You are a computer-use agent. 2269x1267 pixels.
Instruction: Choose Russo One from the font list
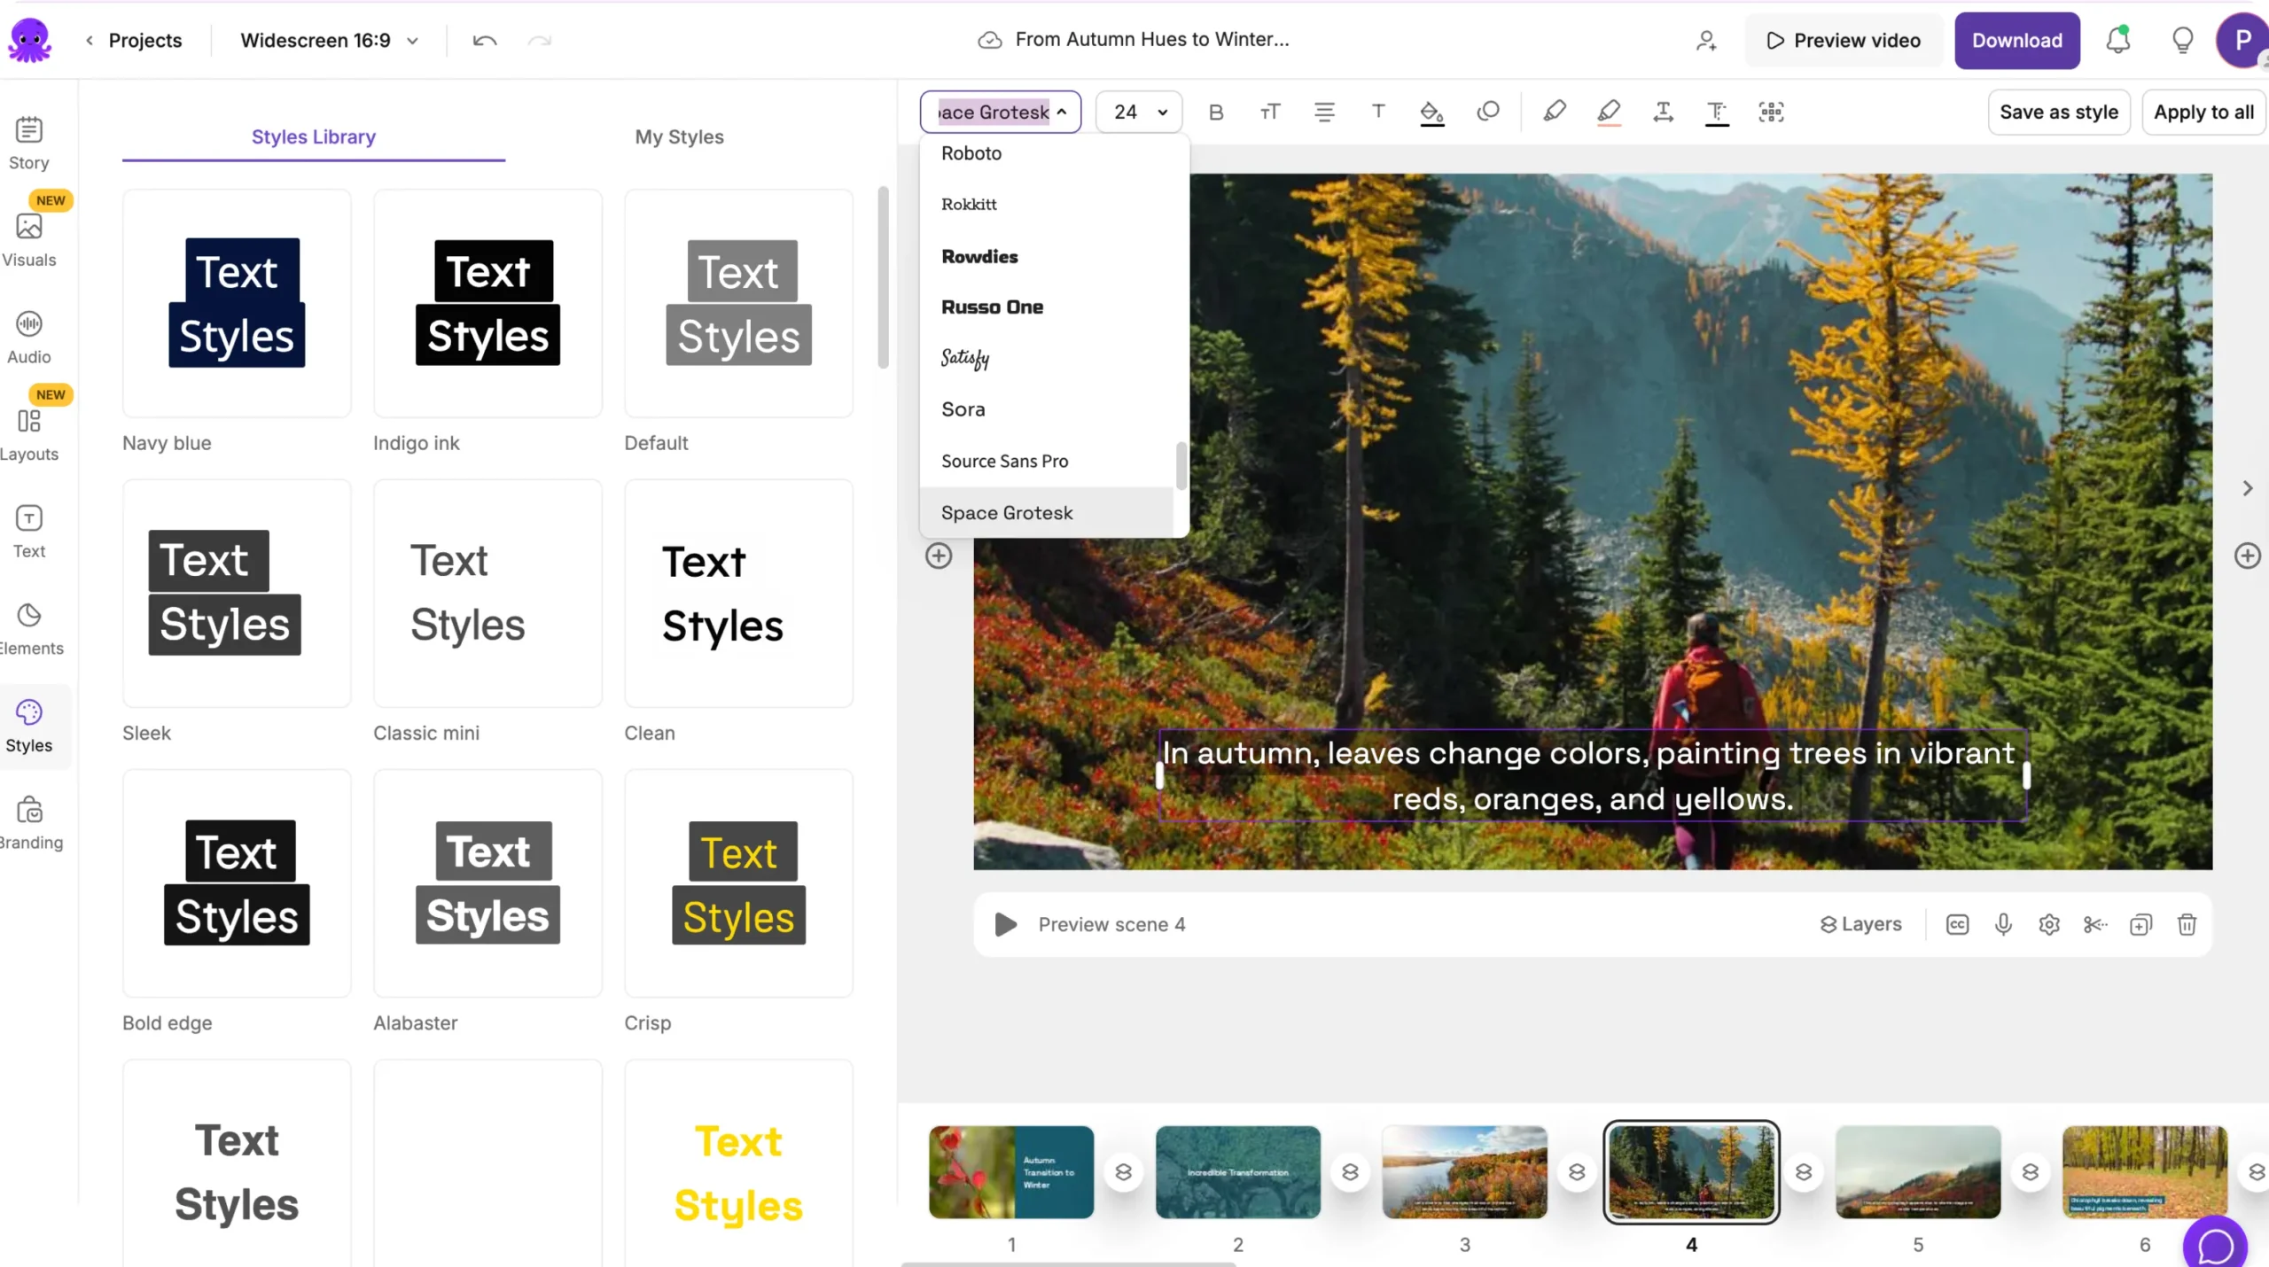[992, 307]
